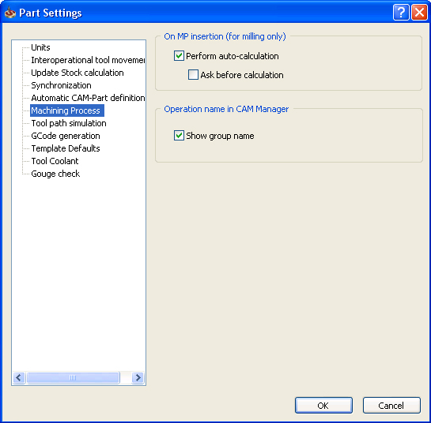The image size is (431, 423).
Task: Click the Part Settings title bar icon
Action: (x=10, y=13)
